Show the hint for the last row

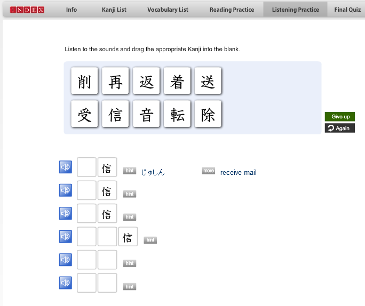click(130, 286)
